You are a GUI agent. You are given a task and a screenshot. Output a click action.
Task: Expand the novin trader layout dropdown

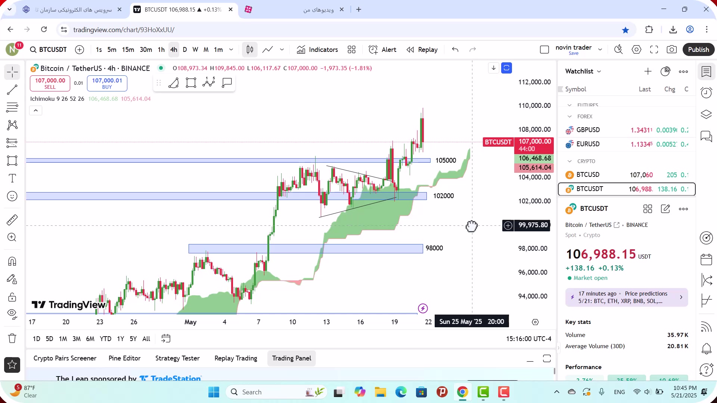[600, 50]
